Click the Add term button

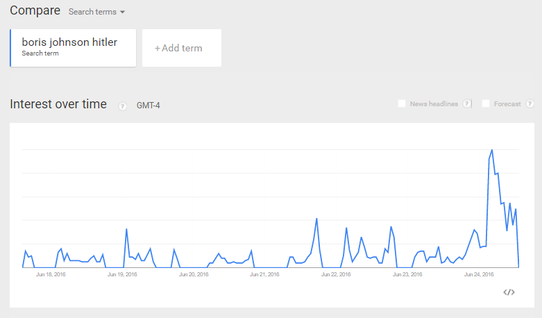[x=182, y=48]
